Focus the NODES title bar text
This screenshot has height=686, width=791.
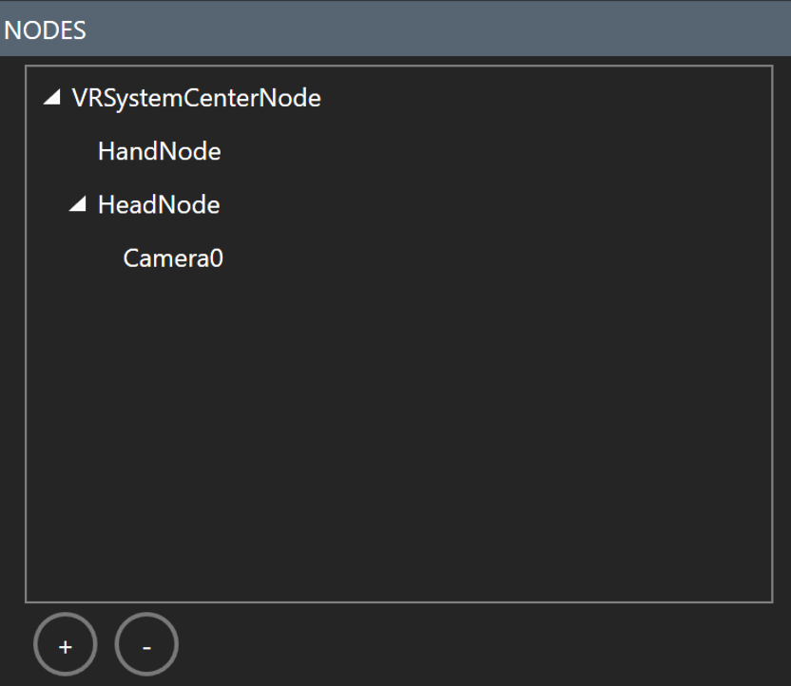pyautogui.click(x=45, y=30)
